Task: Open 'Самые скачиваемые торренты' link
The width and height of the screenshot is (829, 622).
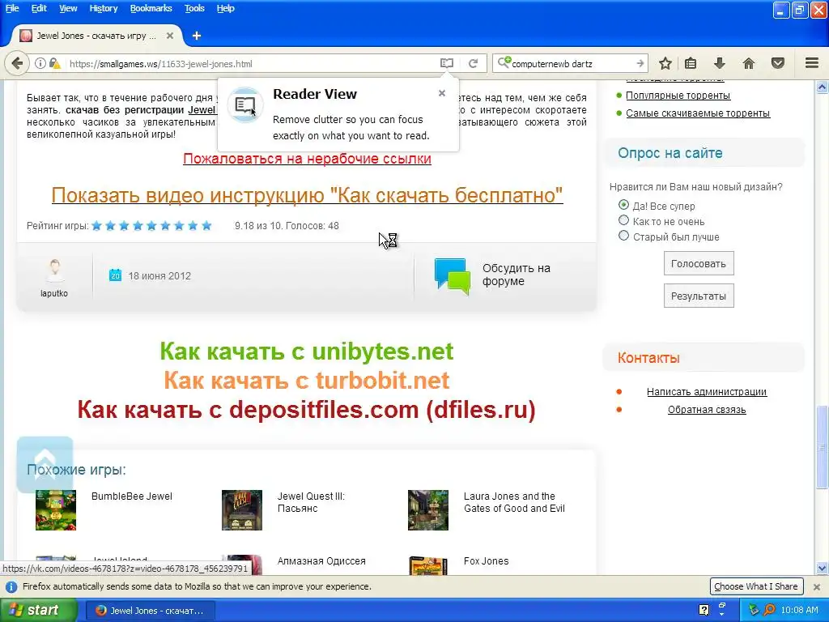Action: (x=698, y=113)
